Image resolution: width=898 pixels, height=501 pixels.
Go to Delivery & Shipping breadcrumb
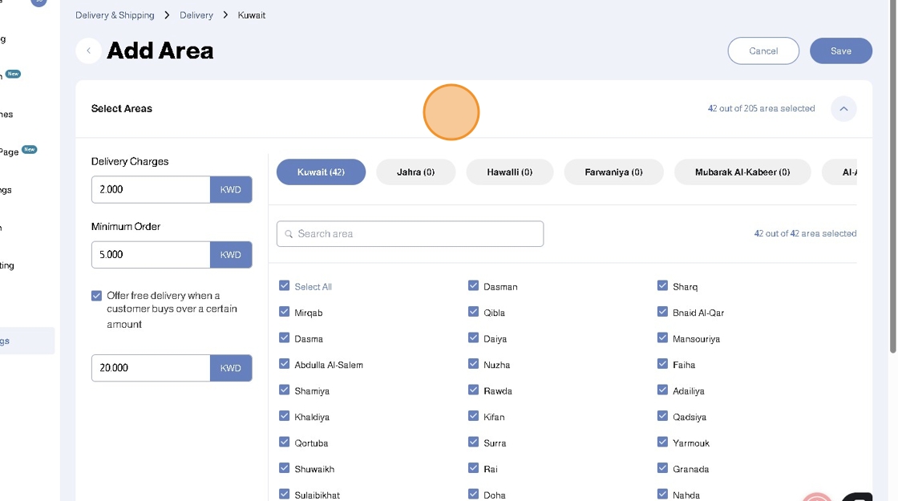pyautogui.click(x=115, y=15)
